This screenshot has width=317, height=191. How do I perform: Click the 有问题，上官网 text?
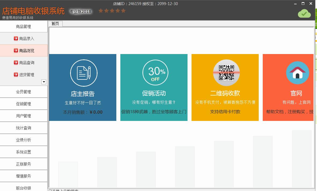[296, 102]
